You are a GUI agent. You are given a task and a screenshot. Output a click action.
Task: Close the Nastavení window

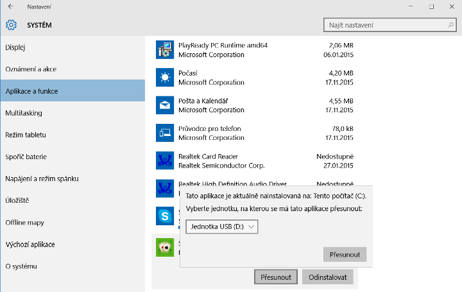point(452,6)
